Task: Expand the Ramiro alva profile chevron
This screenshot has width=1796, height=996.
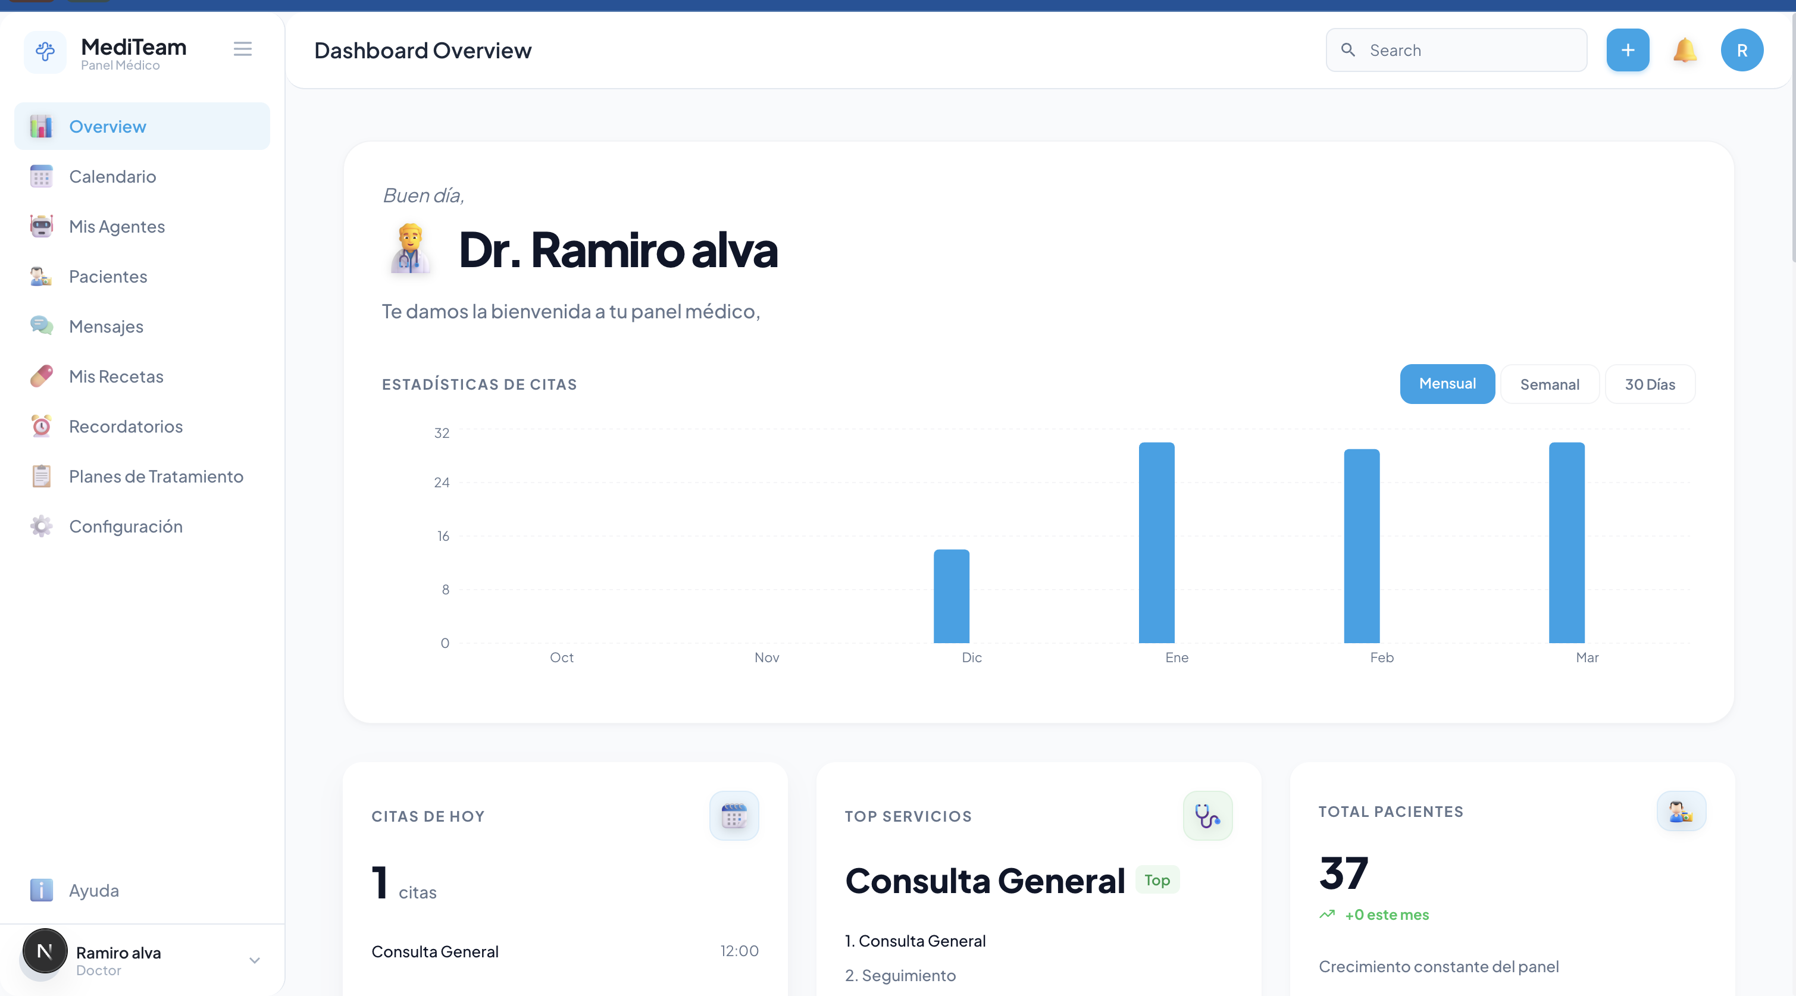Action: click(x=255, y=961)
